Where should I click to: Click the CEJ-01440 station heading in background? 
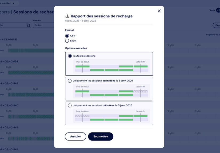click(9, 105)
